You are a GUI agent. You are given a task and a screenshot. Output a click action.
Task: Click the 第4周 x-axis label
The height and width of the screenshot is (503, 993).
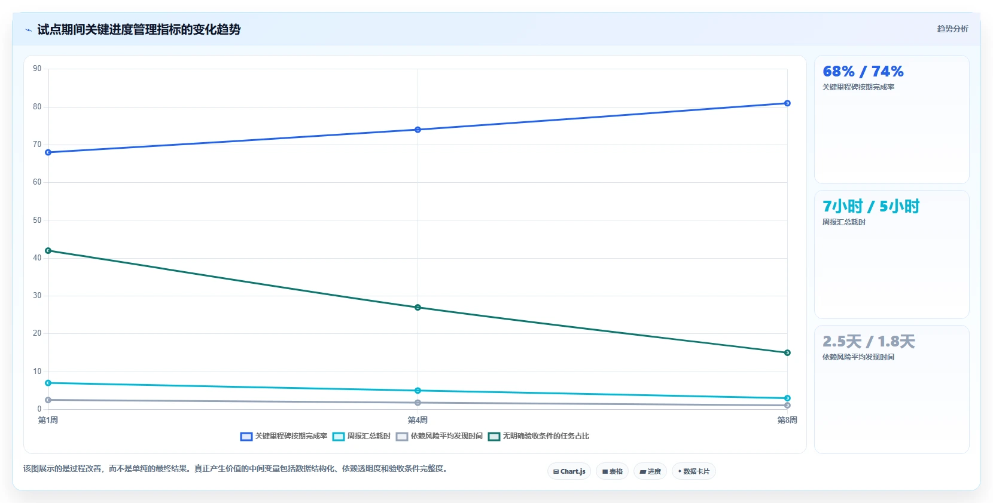418,420
